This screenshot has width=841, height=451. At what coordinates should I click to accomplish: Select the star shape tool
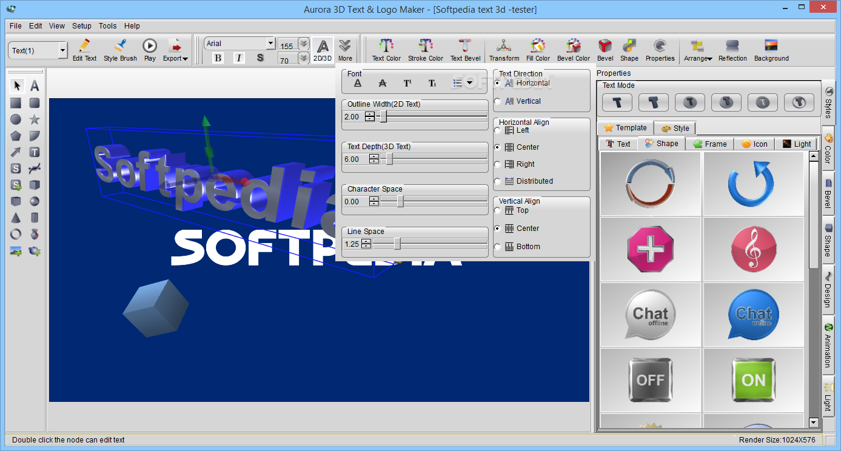pyautogui.click(x=35, y=119)
